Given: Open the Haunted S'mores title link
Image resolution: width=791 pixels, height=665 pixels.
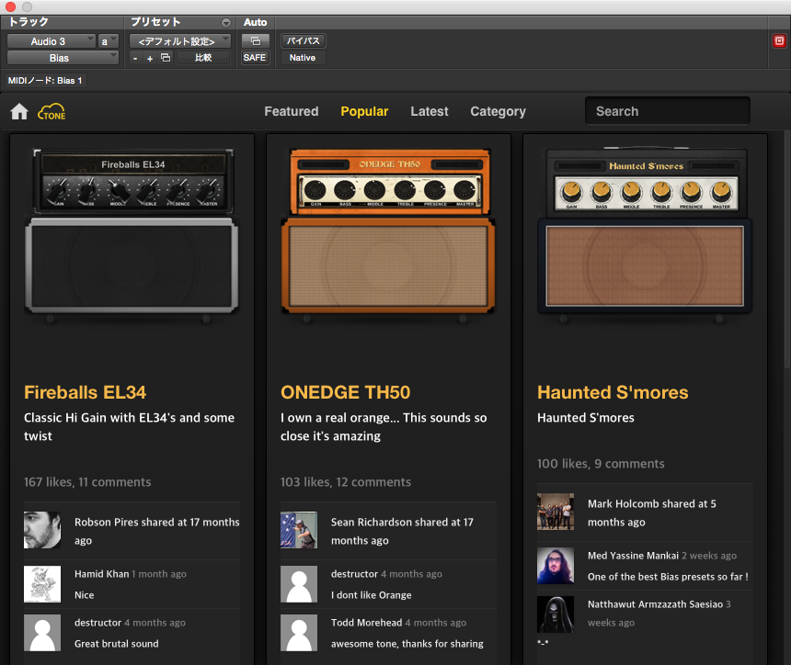Looking at the screenshot, I should (x=613, y=392).
